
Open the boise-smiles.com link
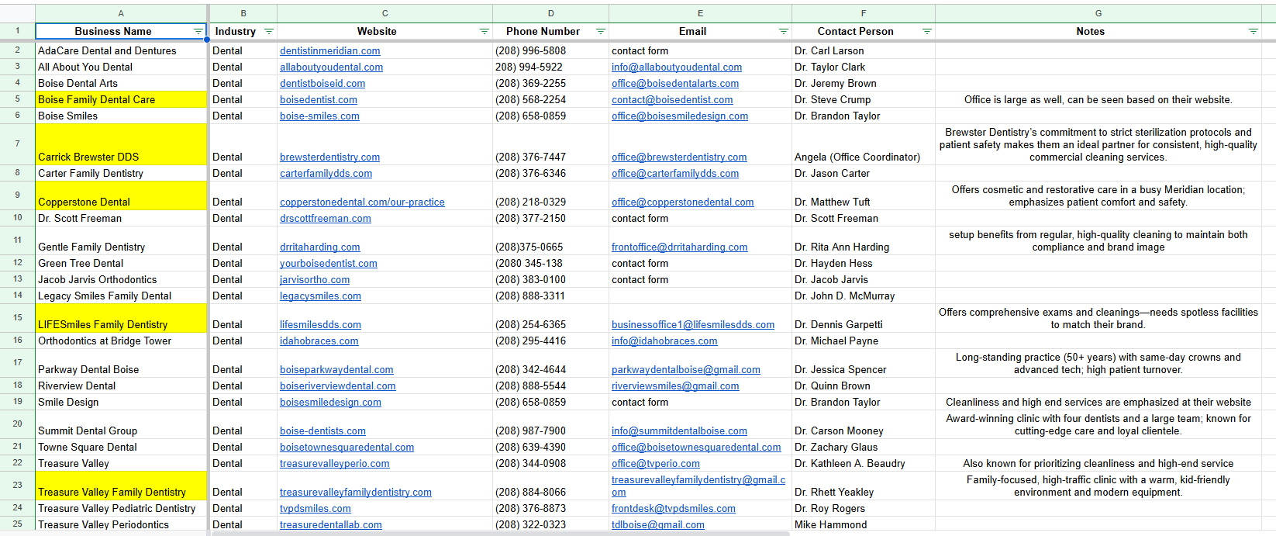click(x=319, y=116)
